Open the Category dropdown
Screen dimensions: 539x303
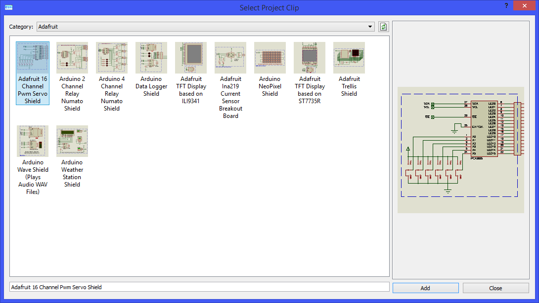[206, 27]
